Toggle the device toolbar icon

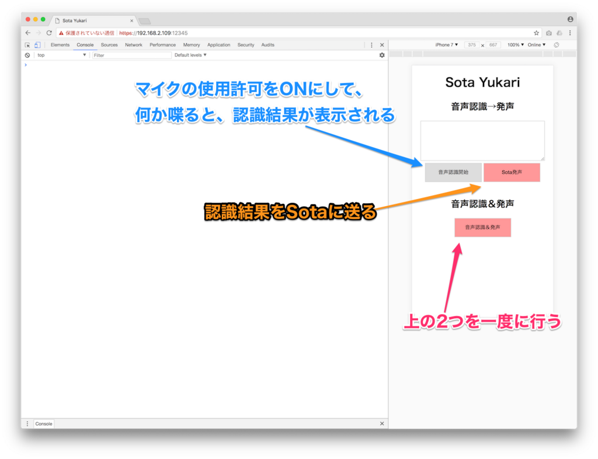point(37,45)
